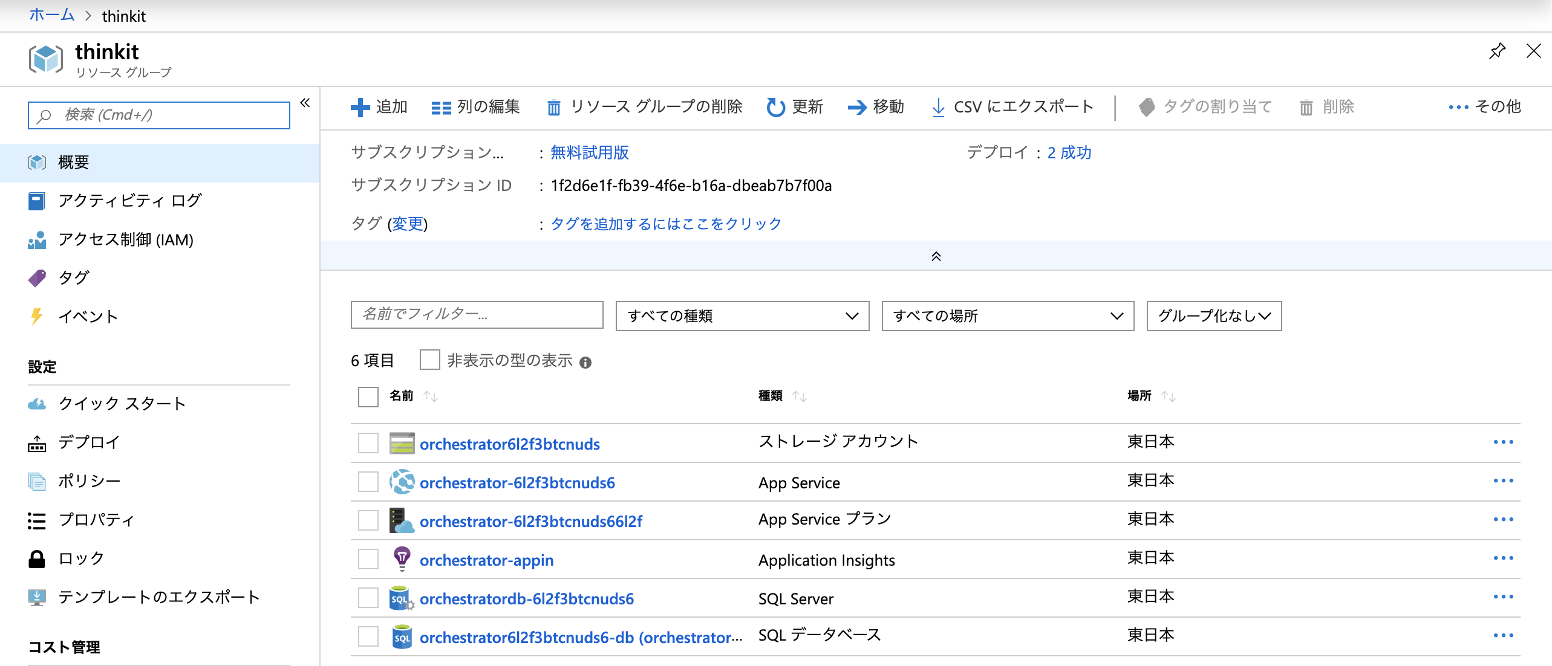
Task: Click the ロック padlock icon
Action: point(36,558)
